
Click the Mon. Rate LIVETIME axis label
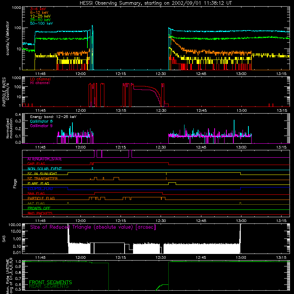(x=9, y=276)
